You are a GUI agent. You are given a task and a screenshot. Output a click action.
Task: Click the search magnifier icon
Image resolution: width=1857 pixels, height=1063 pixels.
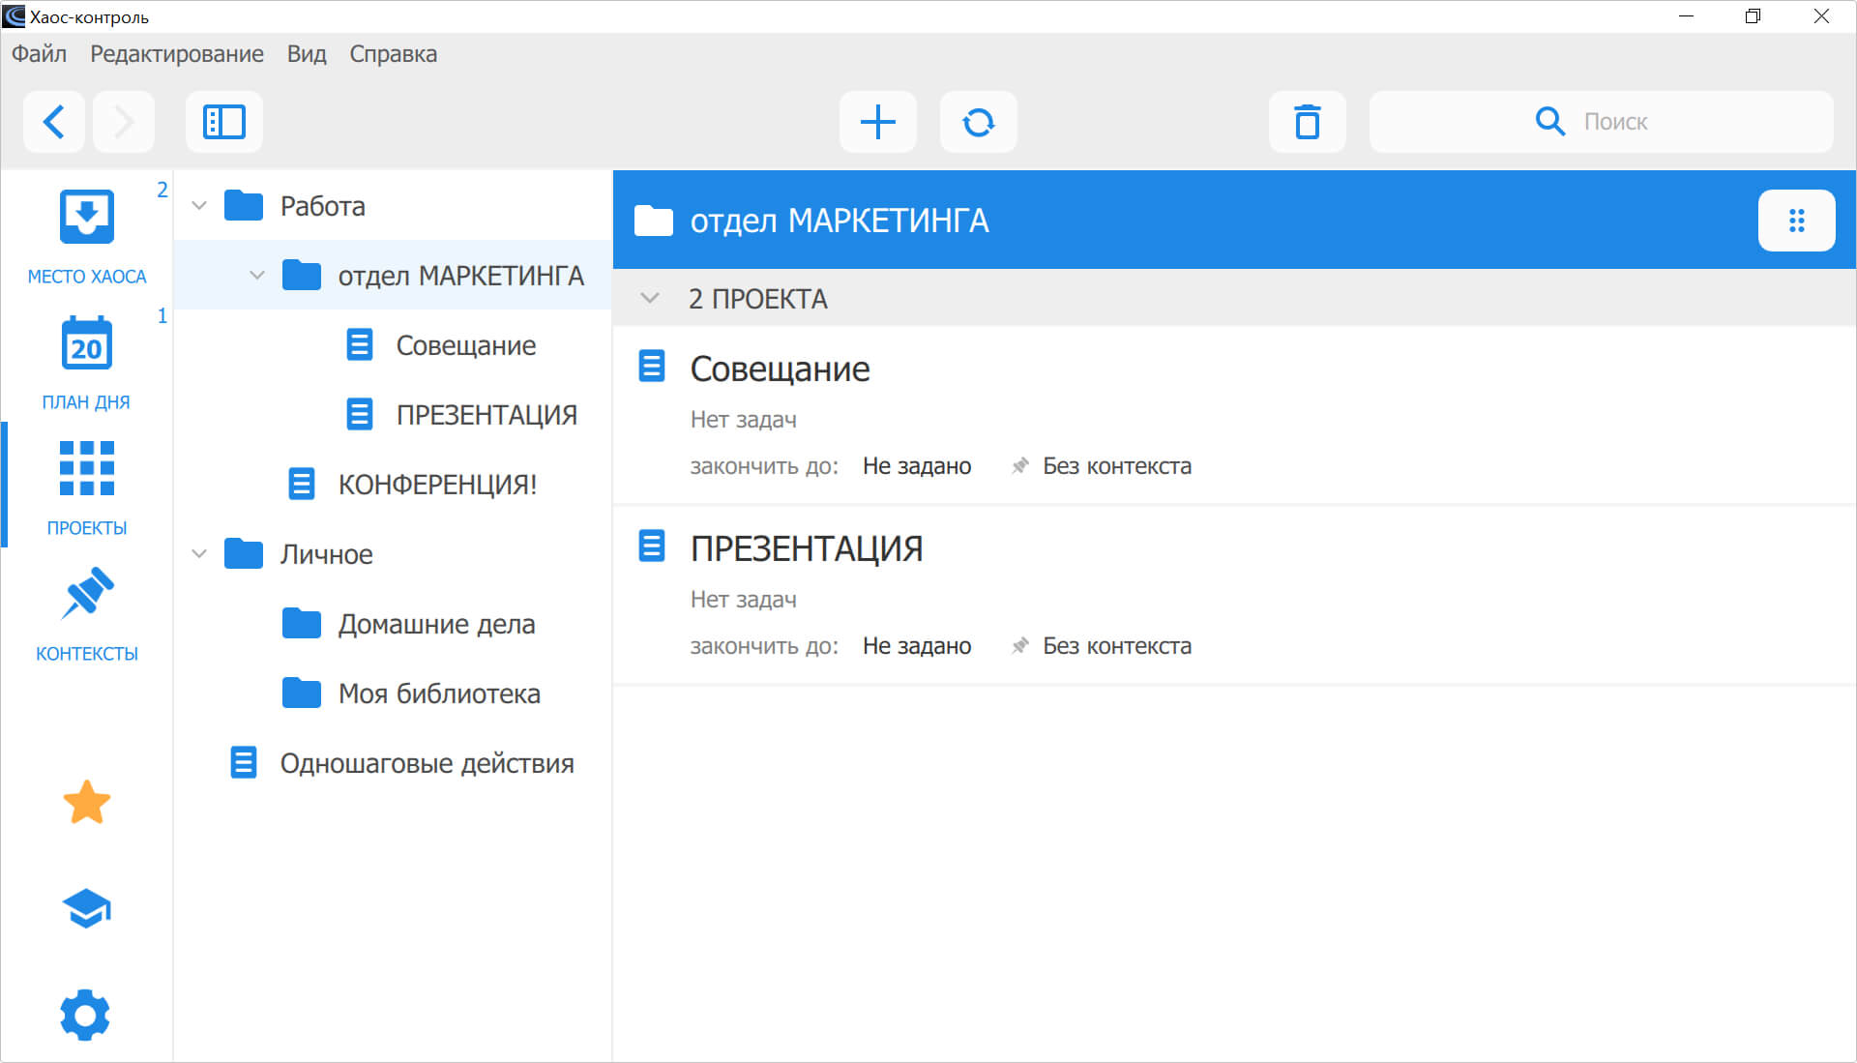click(x=1550, y=122)
